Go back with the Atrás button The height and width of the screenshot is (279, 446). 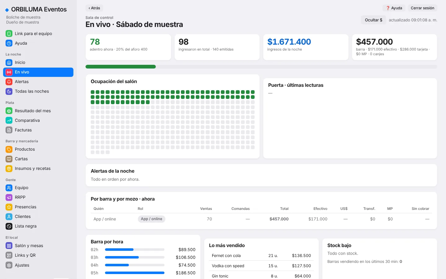94,8
